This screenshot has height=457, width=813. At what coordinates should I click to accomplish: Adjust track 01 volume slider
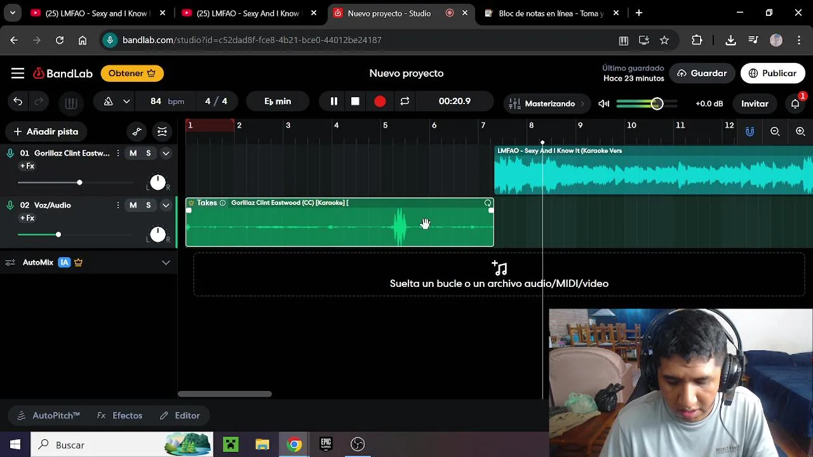click(76, 183)
